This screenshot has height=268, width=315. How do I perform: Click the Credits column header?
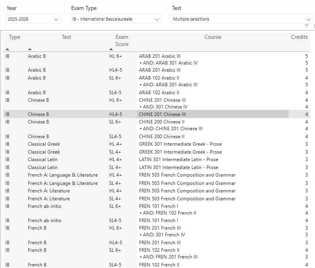(299, 37)
